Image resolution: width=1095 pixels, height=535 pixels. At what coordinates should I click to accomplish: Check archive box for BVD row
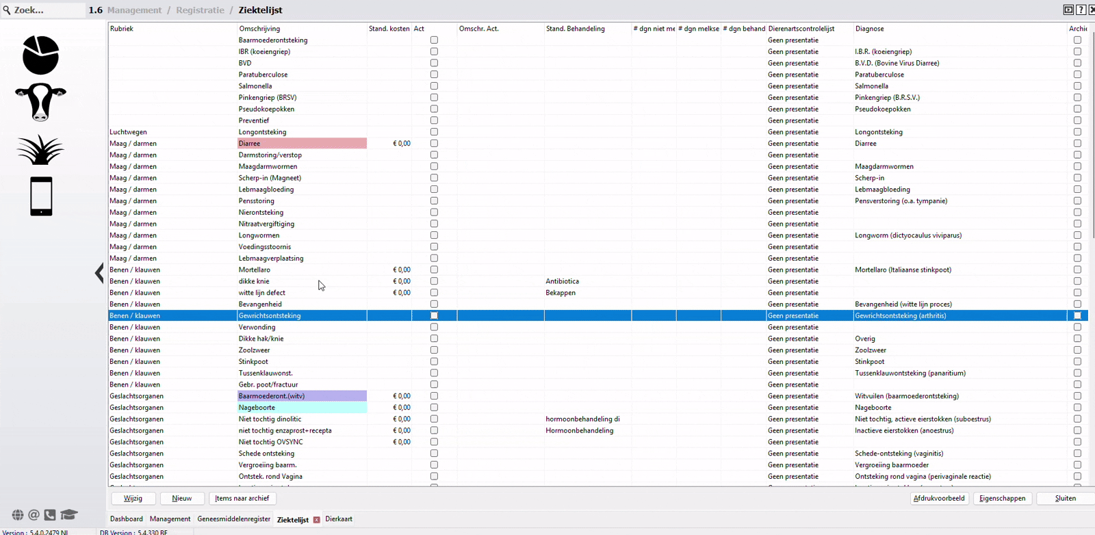[1077, 63]
